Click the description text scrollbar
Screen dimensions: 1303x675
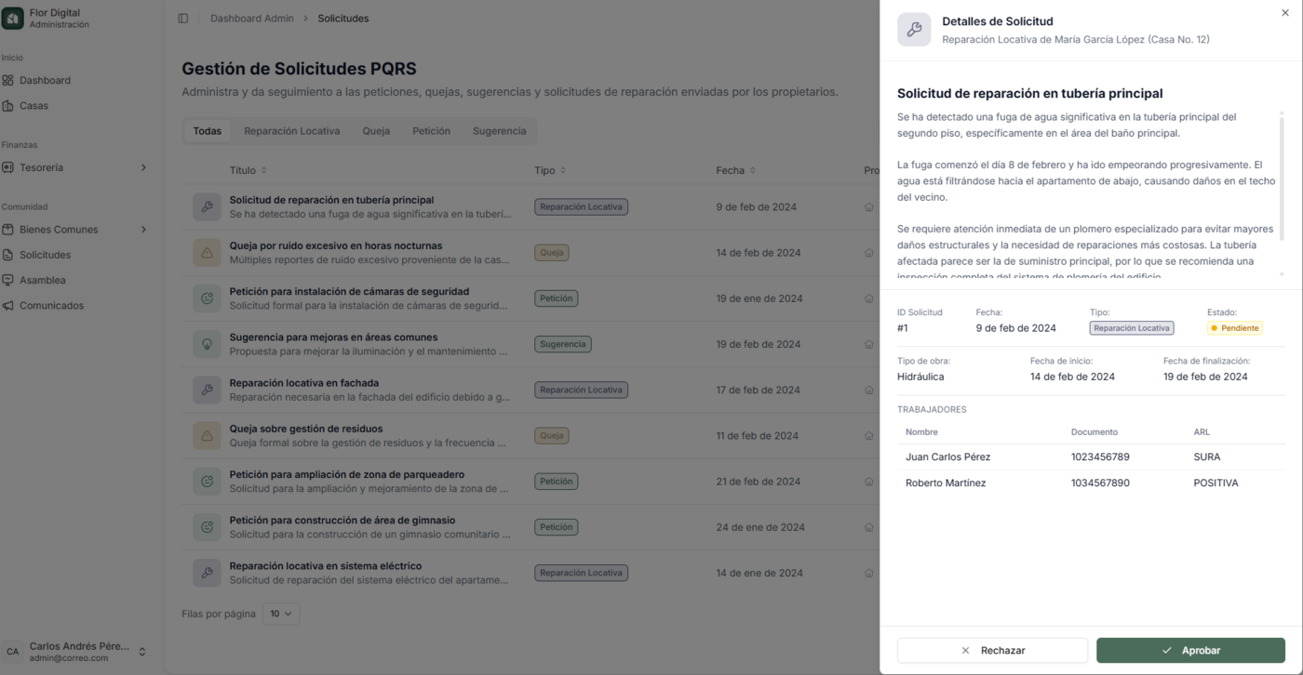(1282, 177)
